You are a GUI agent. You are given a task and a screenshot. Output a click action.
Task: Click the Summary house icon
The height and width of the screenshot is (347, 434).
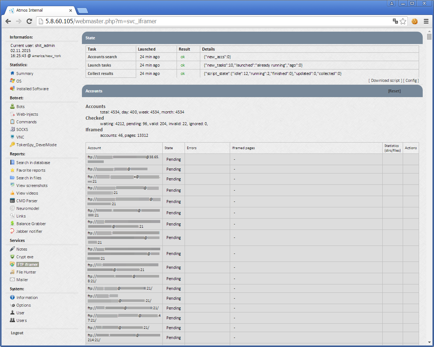tap(12, 73)
